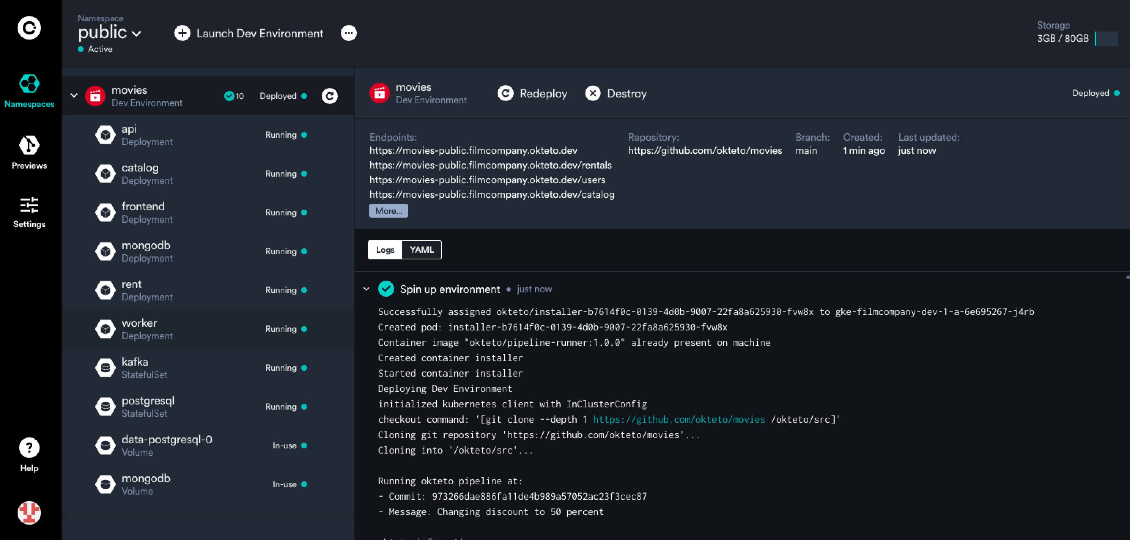Click the catalog deployment hexagon icon
1130x540 pixels.
pos(105,174)
